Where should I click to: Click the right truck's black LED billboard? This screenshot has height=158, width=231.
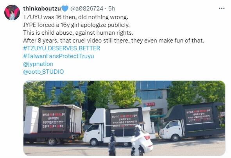pos(199,116)
